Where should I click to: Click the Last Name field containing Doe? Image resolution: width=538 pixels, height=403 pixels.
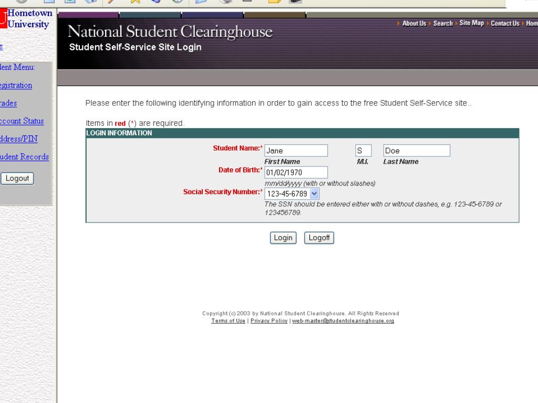click(417, 151)
